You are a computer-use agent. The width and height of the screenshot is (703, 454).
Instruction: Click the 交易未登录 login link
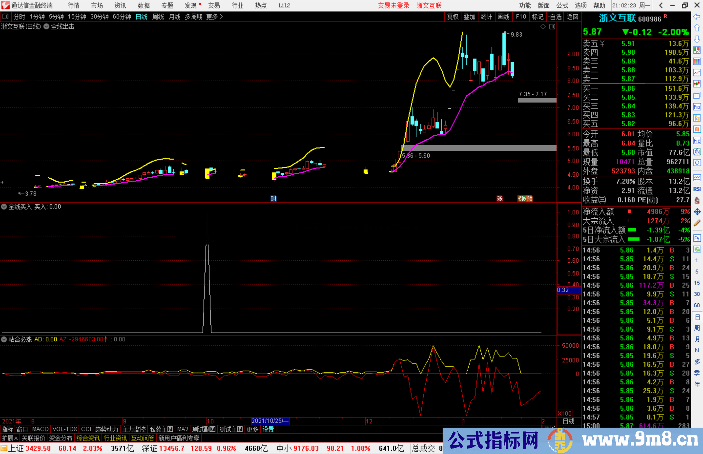(x=393, y=6)
